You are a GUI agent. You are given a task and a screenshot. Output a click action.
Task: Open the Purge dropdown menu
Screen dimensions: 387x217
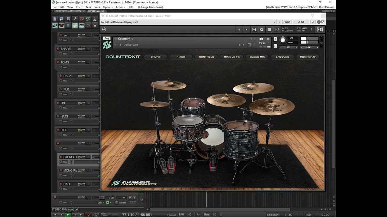264,43
